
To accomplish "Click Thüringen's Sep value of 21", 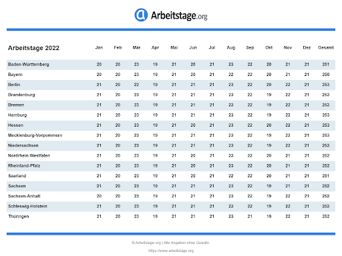I will click(x=250, y=217).
